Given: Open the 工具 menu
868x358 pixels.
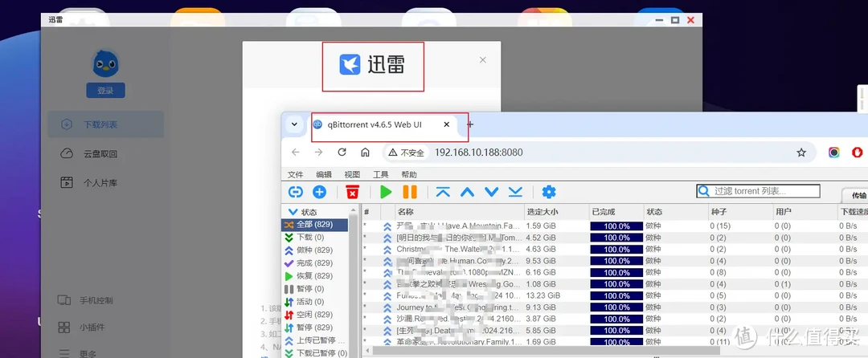Looking at the screenshot, I should [381, 174].
